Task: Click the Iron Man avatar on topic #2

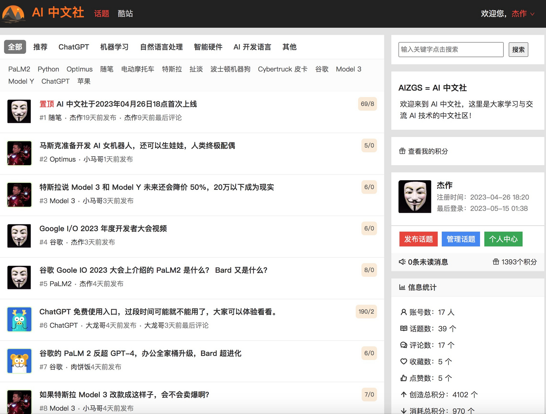Action: pos(19,153)
